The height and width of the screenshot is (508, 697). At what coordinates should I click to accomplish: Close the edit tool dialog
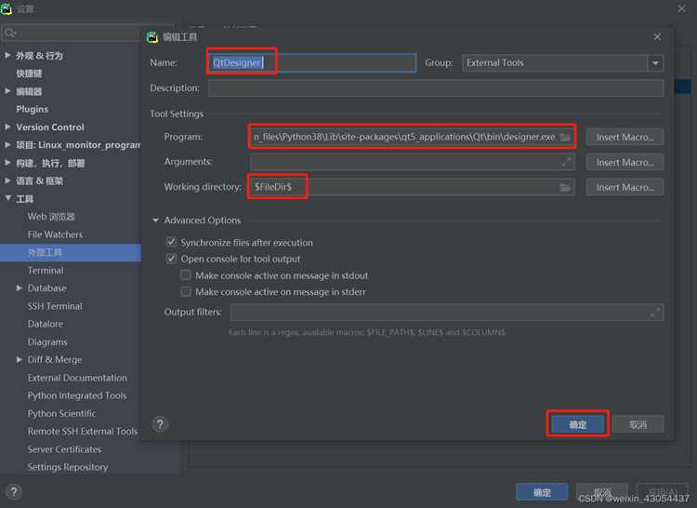[x=657, y=37]
